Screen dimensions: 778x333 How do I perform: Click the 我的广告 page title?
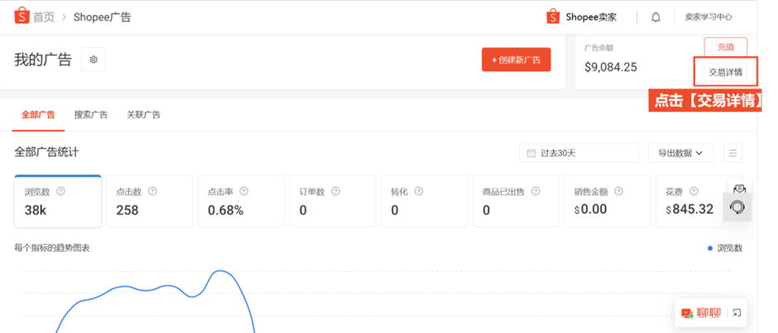[43, 60]
